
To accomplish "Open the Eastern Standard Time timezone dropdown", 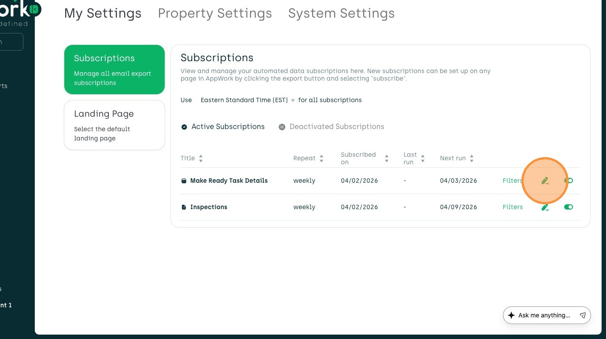I will [x=248, y=100].
